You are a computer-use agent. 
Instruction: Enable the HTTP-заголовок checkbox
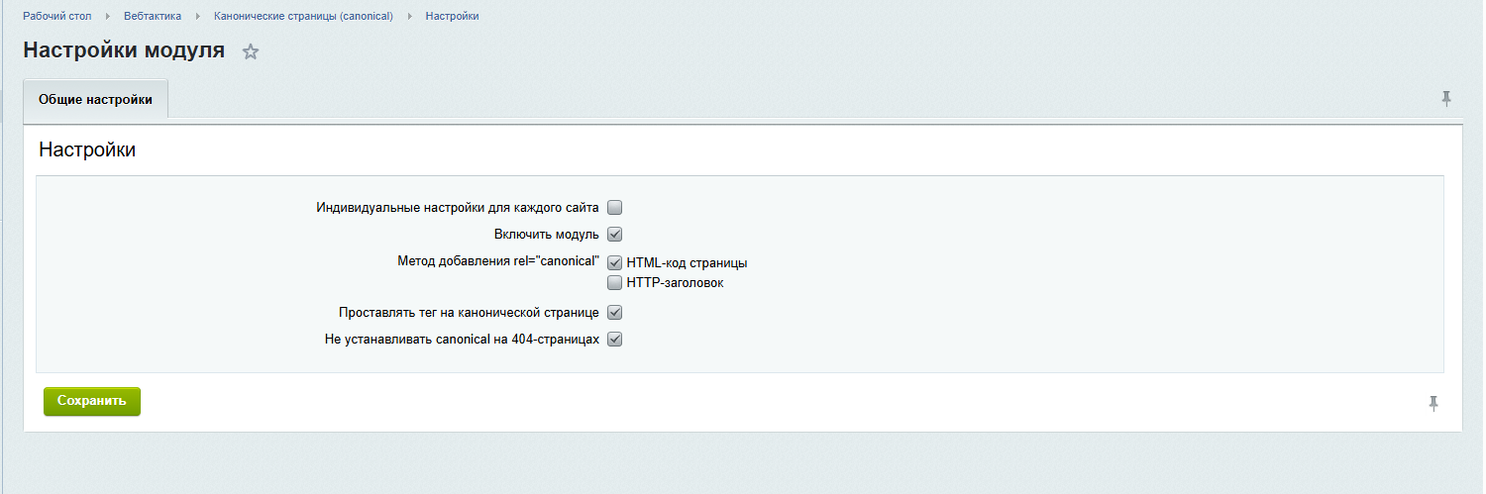click(614, 283)
